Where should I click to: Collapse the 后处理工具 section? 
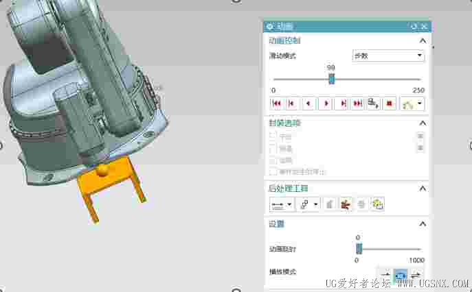pyautogui.click(x=423, y=188)
